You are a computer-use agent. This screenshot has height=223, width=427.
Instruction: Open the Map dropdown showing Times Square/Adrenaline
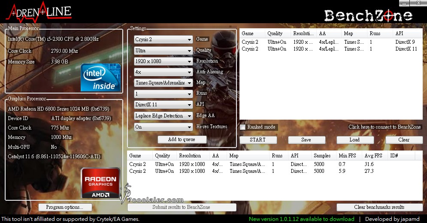(164, 83)
